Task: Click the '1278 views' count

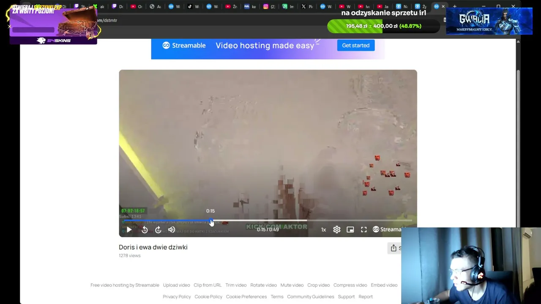Action: coord(129,255)
